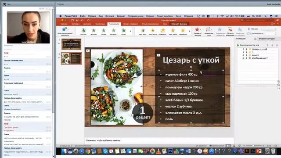Screen dimensions: 281x158
Task: Click the 'Соль' bullet on slide
Action: 169,119
